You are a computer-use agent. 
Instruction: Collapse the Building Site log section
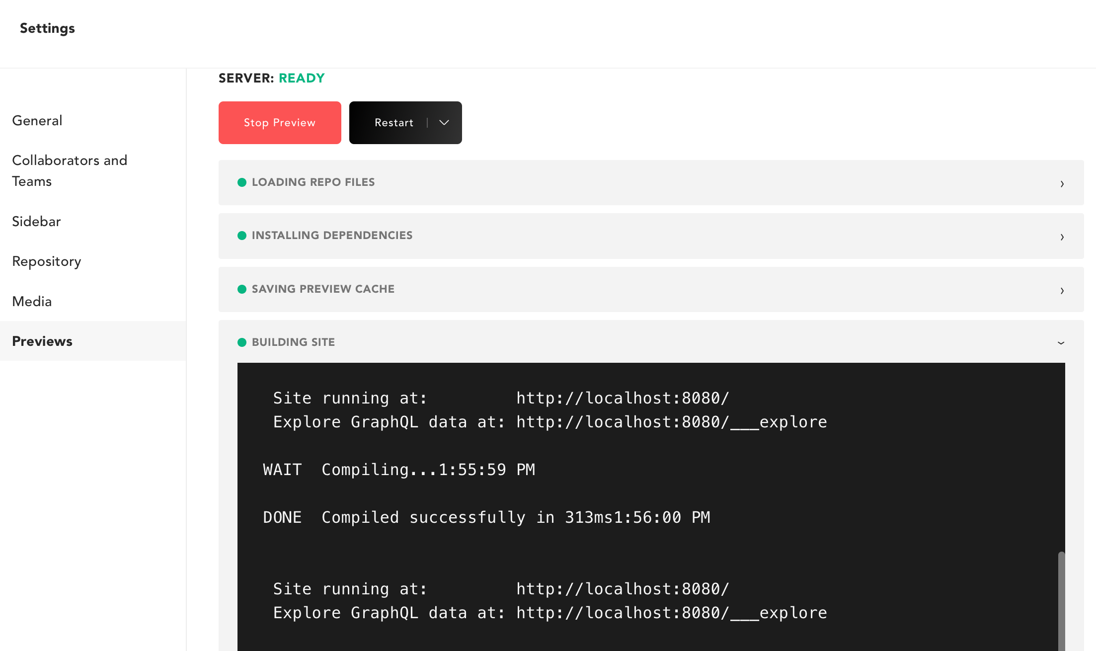pos(1061,342)
